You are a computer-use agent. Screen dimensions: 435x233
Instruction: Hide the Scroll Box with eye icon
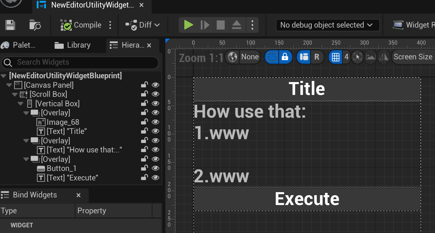155,94
